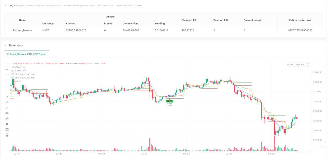Hide the signal overlay via its eye icon
Image resolution: width=327 pixels, height=158 pixels.
click(13, 81)
